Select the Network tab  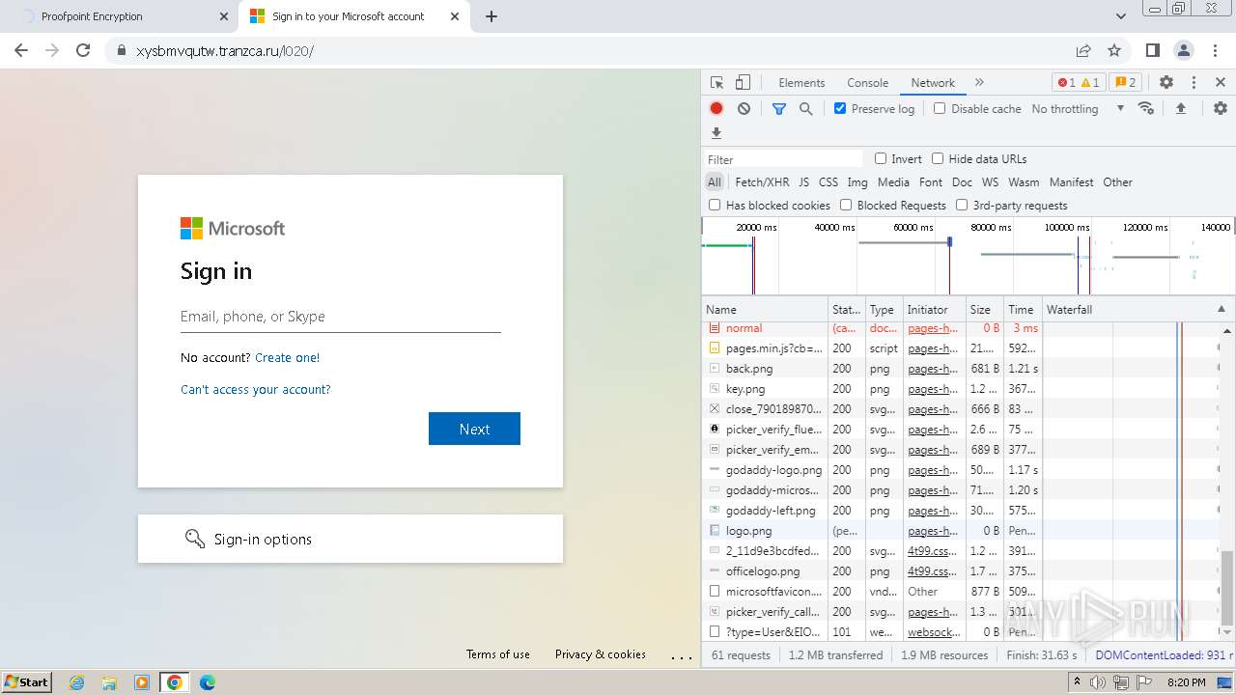click(933, 83)
